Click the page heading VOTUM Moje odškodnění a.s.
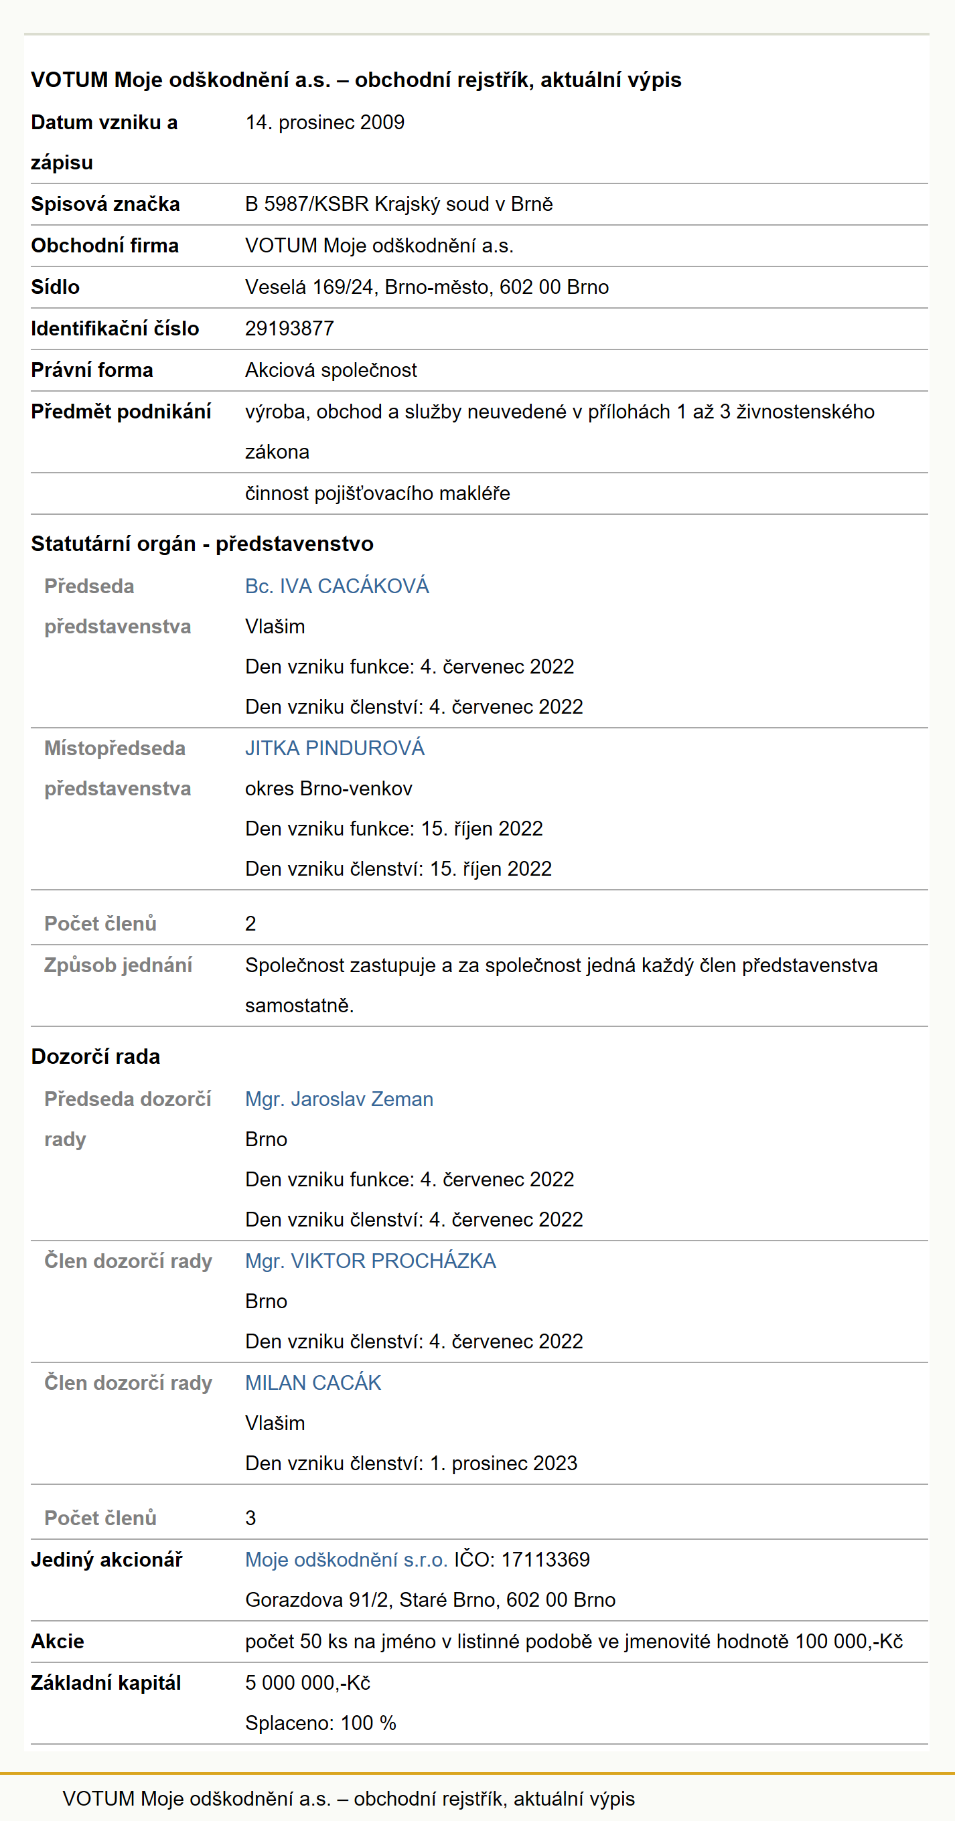 pos(356,80)
